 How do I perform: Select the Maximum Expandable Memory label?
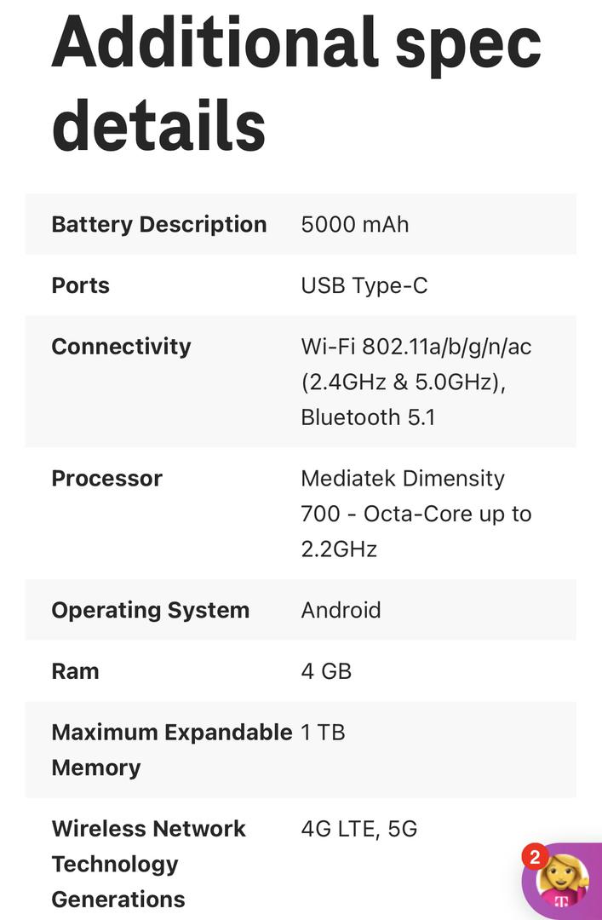(x=172, y=750)
